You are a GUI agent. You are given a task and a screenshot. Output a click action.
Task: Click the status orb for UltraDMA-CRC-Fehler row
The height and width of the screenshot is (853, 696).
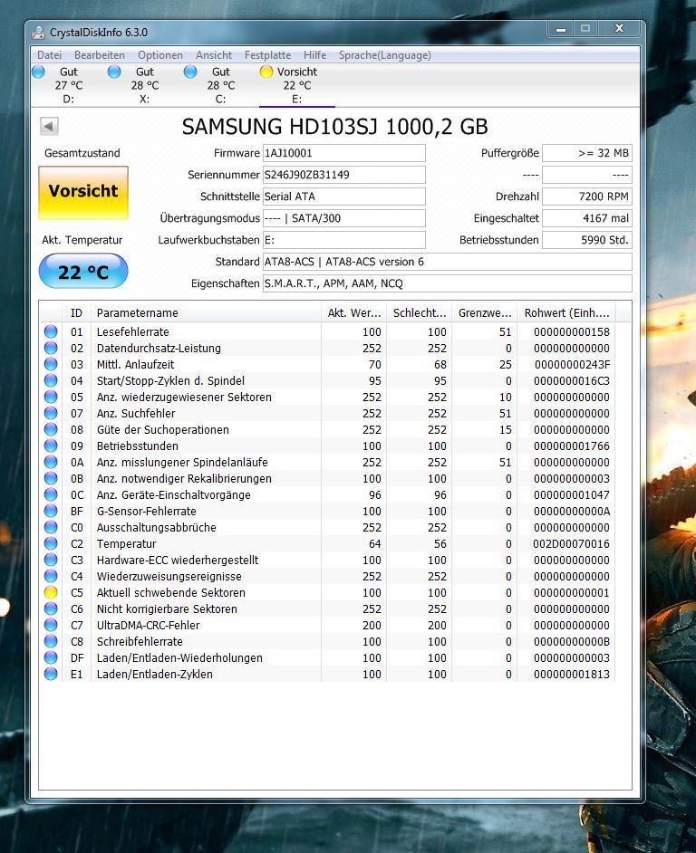click(x=51, y=625)
